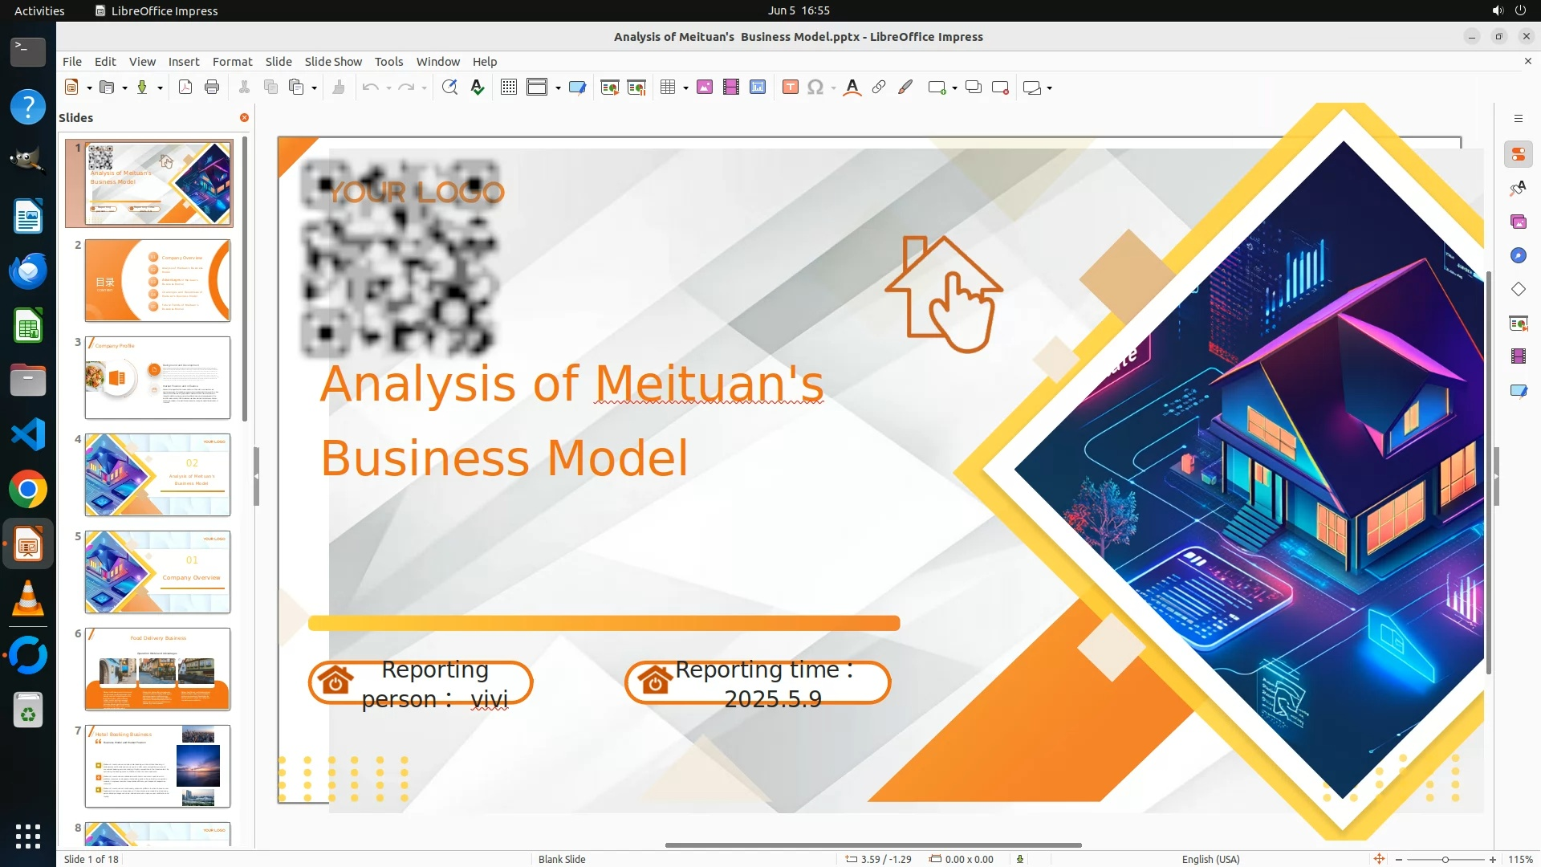Viewport: 1541px width, 867px height.
Task: Expand the Insert Table dropdown arrow
Action: point(685,88)
